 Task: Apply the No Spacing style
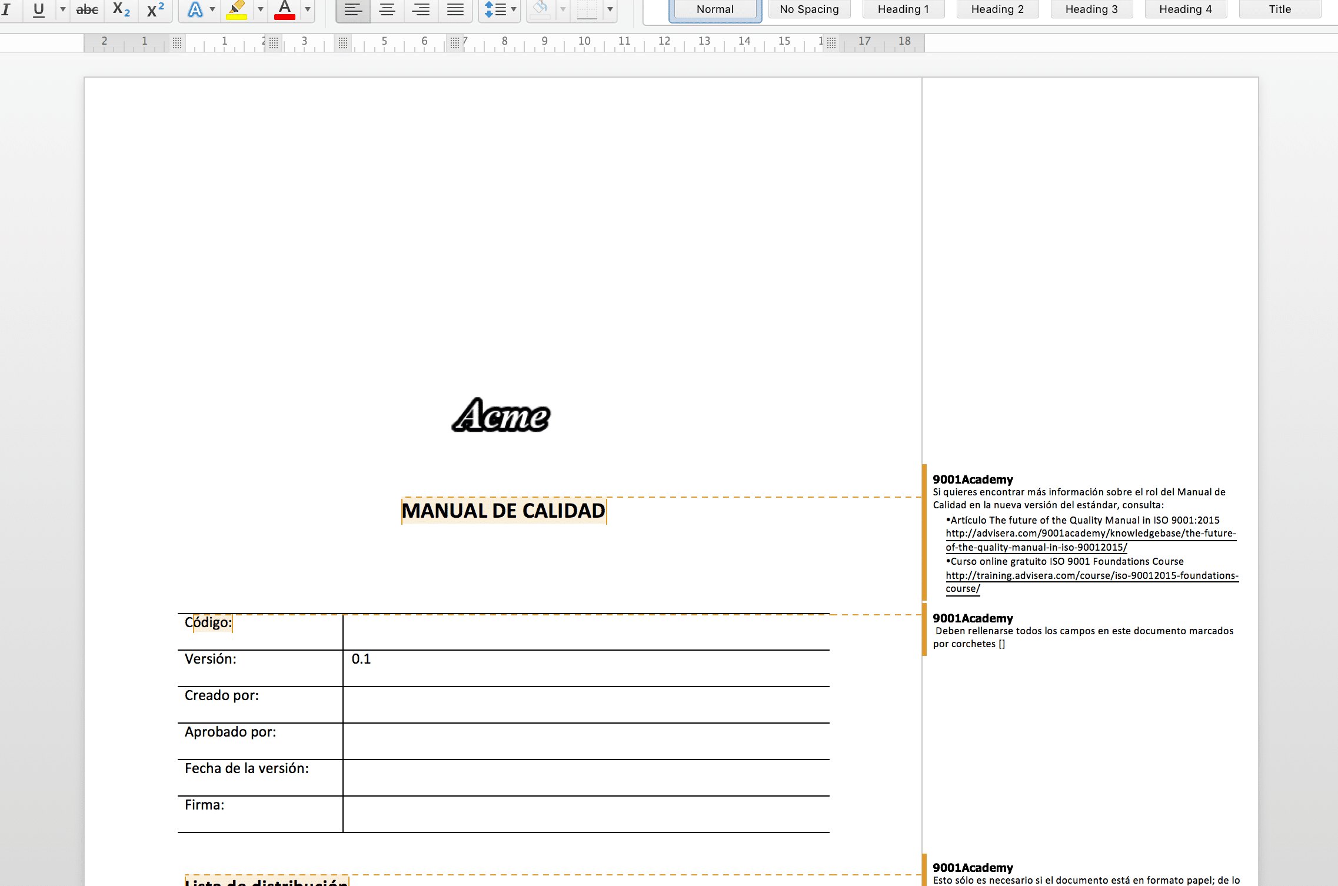point(809,9)
